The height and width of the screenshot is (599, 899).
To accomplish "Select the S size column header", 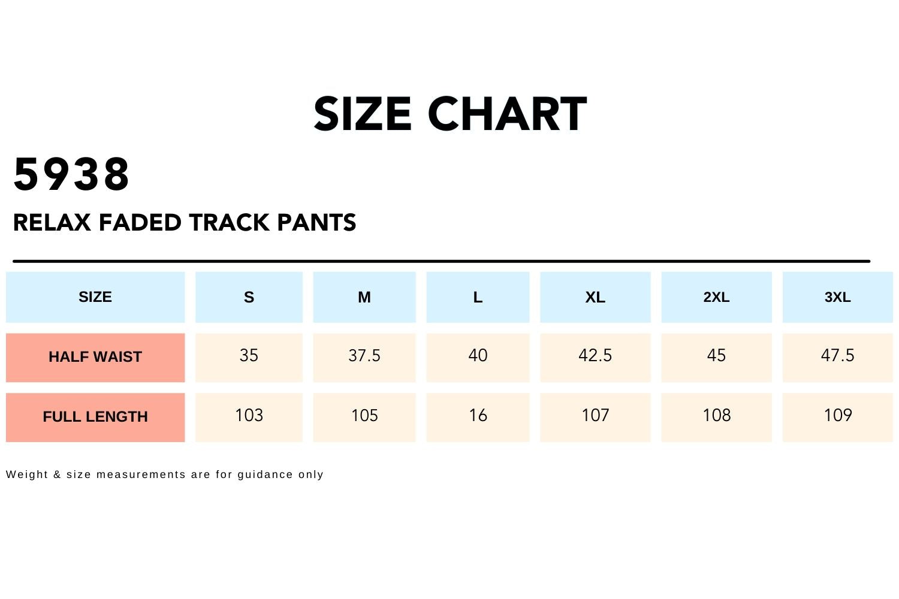I will click(x=249, y=297).
